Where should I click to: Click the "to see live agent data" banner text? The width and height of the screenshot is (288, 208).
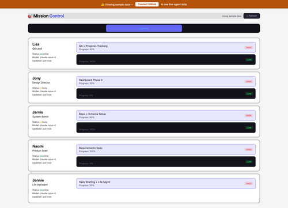pos(174,5)
